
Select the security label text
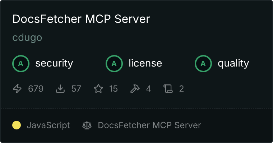[54, 63]
